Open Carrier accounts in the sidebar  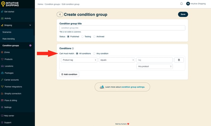11,80
